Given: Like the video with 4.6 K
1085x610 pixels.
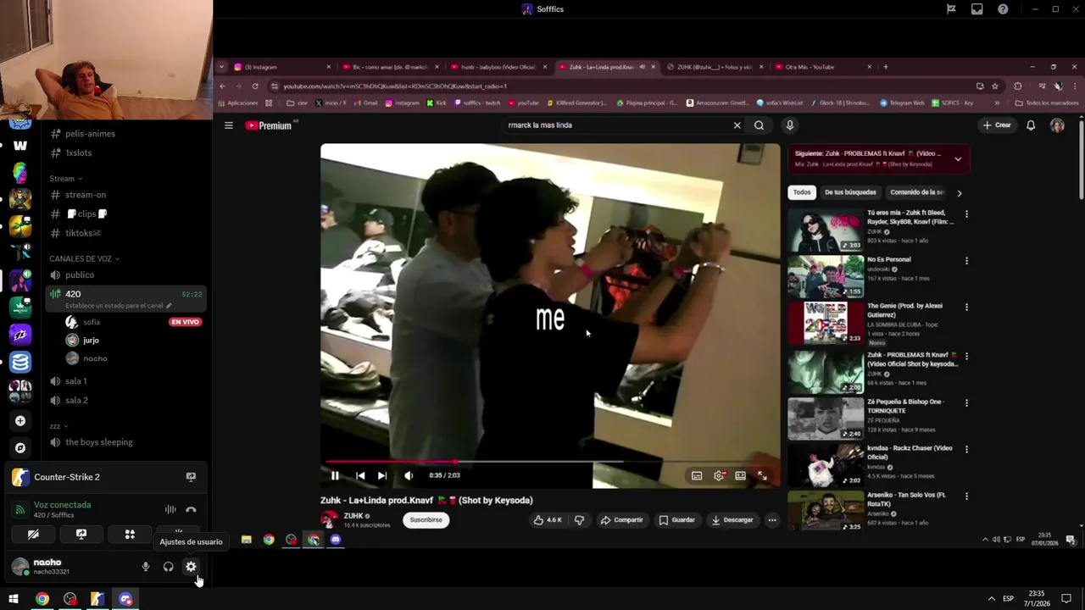Looking at the screenshot, I should [x=547, y=520].
